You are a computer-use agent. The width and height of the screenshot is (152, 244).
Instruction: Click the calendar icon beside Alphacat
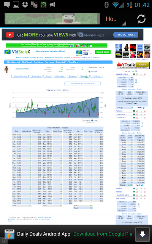click(137, 111)
